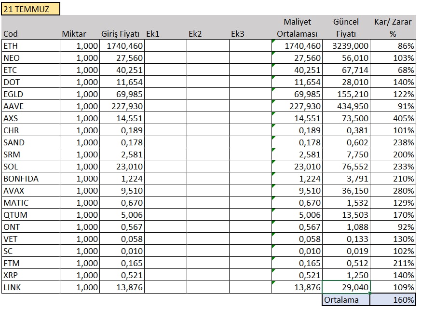This screenshot has width=421, height=309.
Task: Select SOL cost average 23,010 under Maliyet Ortalaması
Action: (297, 167)
